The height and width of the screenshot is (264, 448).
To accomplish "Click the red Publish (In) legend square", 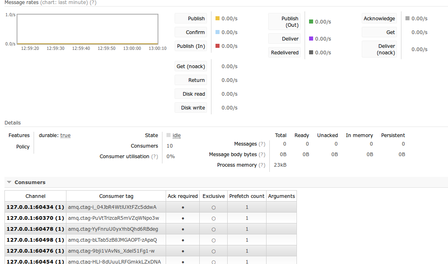I will (218, 46).
